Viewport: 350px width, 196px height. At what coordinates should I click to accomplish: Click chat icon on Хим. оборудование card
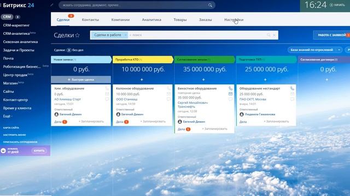pos(107,99)
